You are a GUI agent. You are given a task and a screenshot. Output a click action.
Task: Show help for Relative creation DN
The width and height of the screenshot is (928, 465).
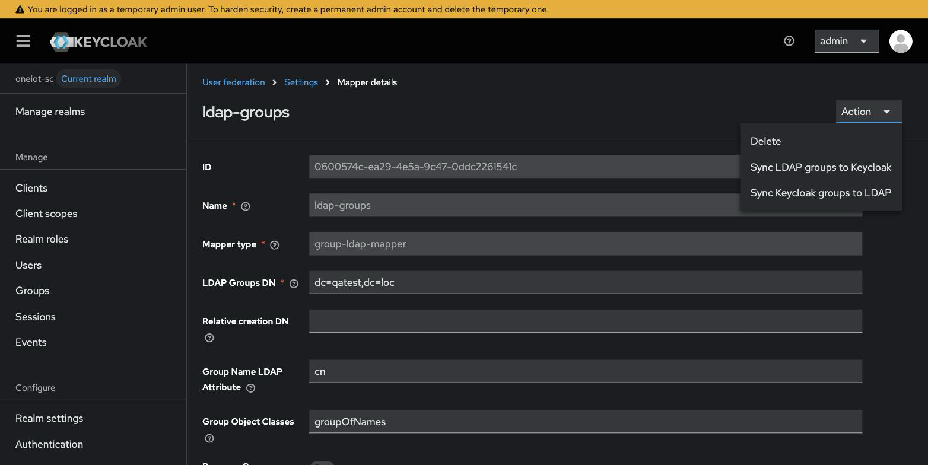tap(209, 338)
